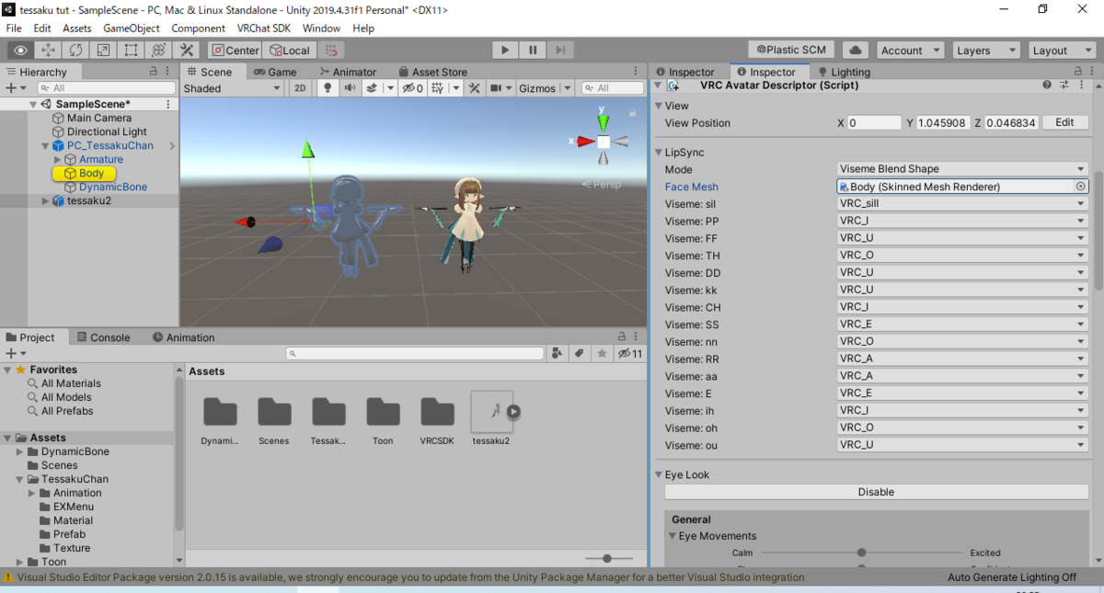Open Hierarchy create (+) menu
The width and height of the screenshot is (1104, 593).
pyautogui.click(x=15, y=88)
